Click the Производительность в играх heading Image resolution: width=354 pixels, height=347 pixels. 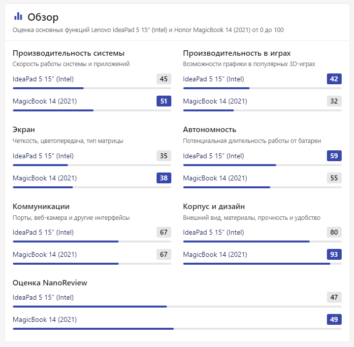click(x=237, y=53)
